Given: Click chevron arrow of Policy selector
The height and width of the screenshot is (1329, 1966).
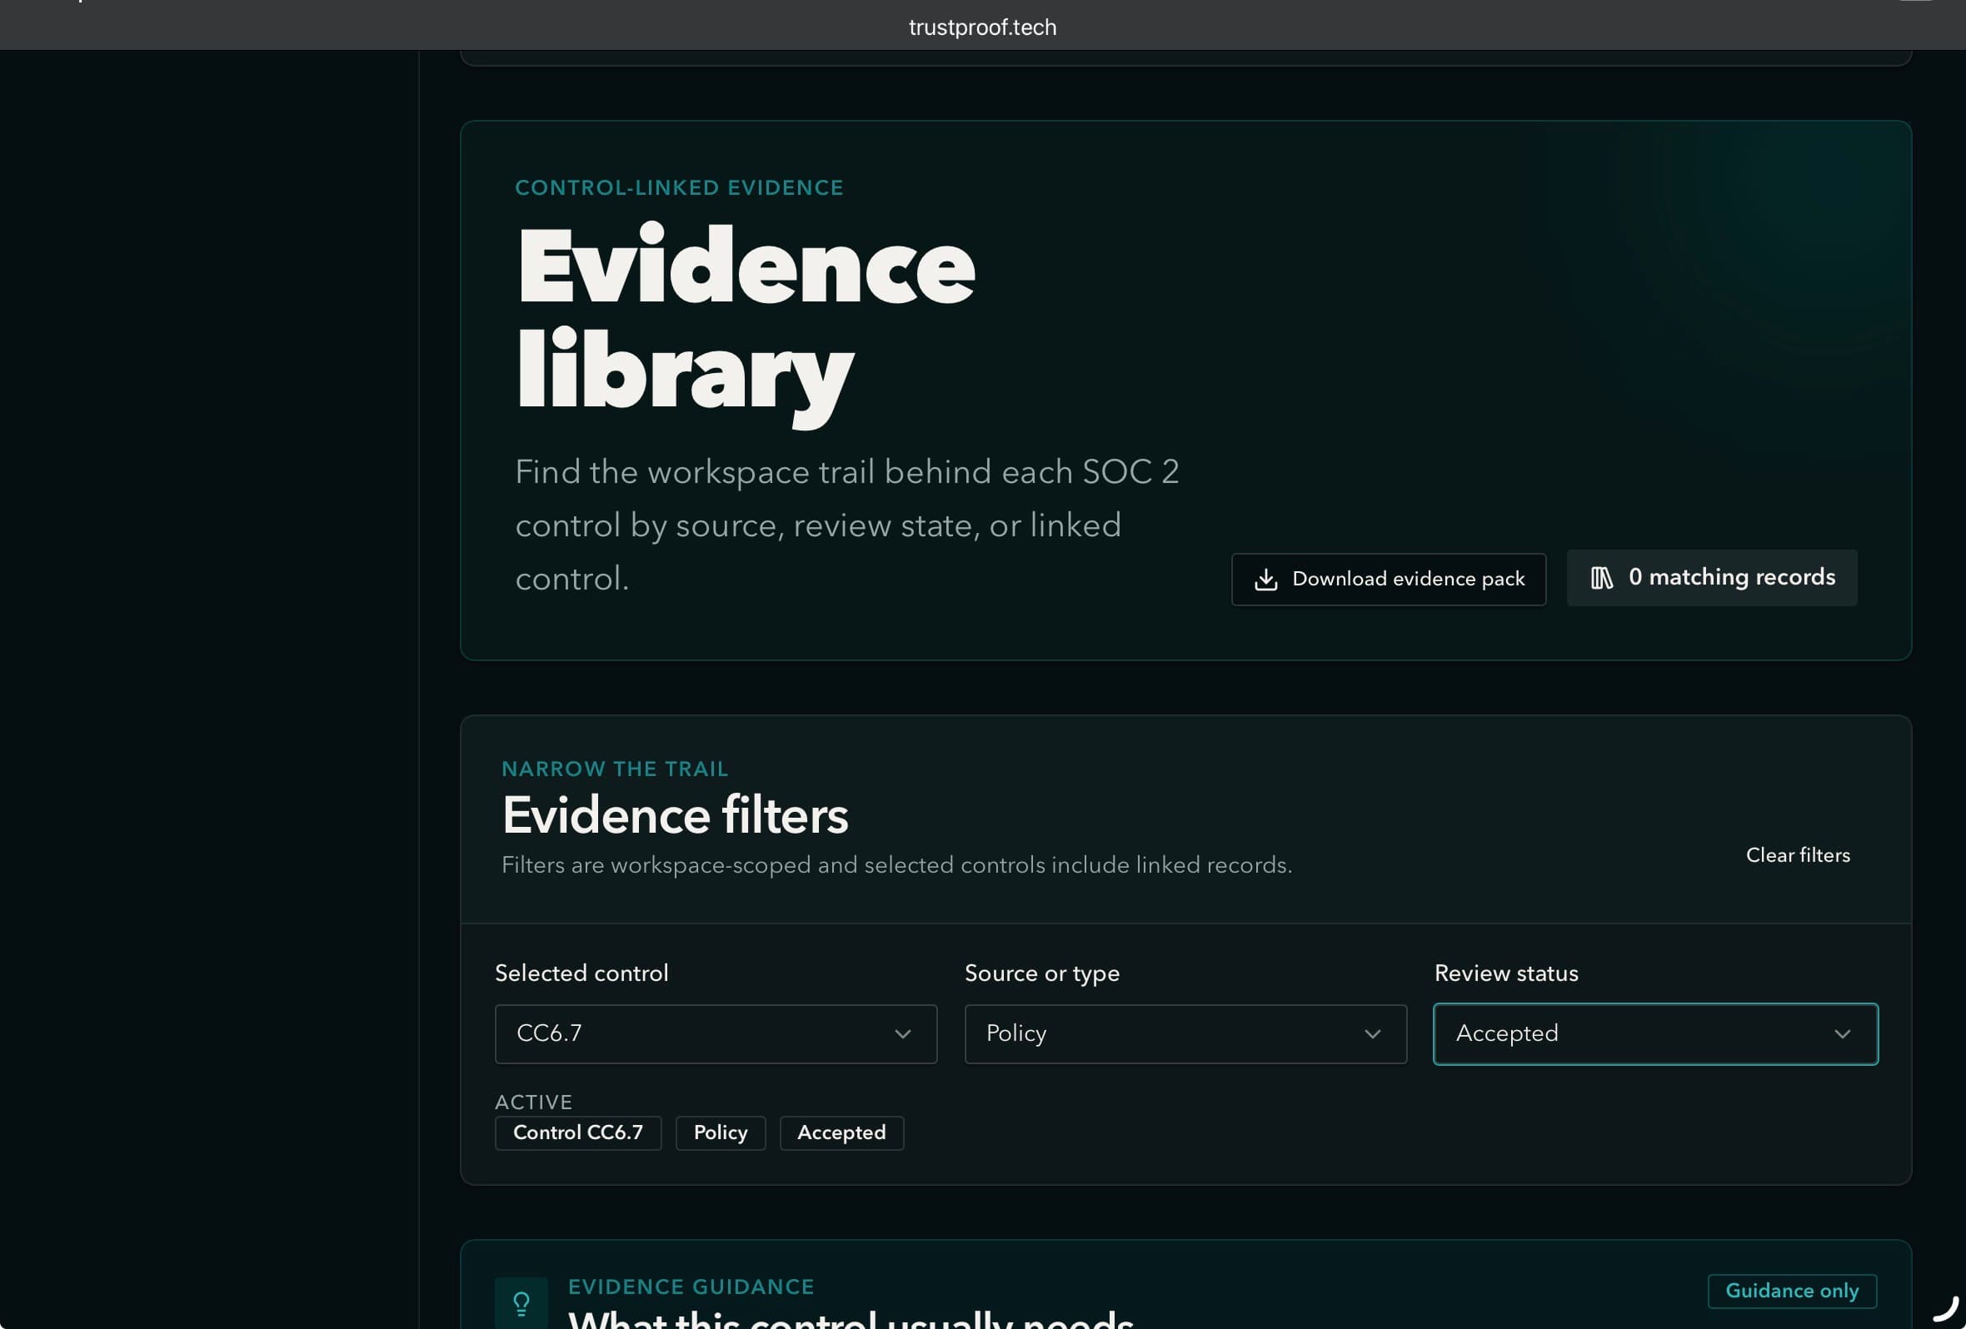Looking at the screenshot, I should (1372, 1034).
